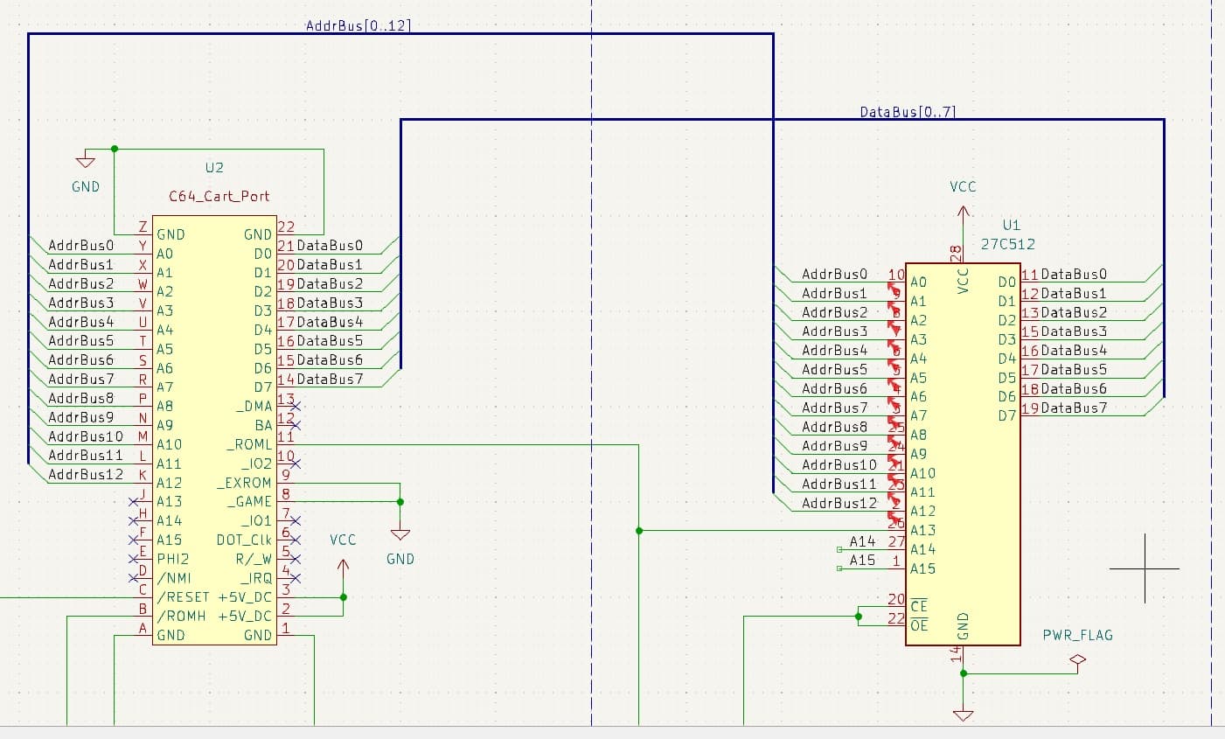Select the GND power symbol above U2

tap(85, 163)
